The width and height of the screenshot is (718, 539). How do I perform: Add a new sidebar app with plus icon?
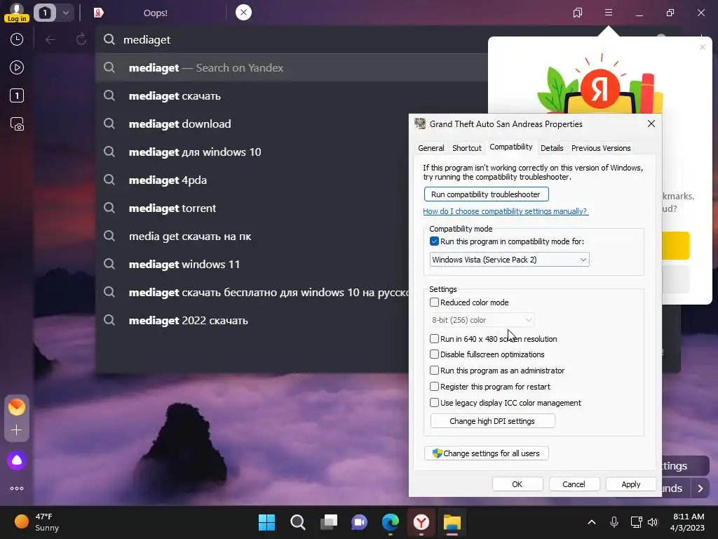[17, 430]
